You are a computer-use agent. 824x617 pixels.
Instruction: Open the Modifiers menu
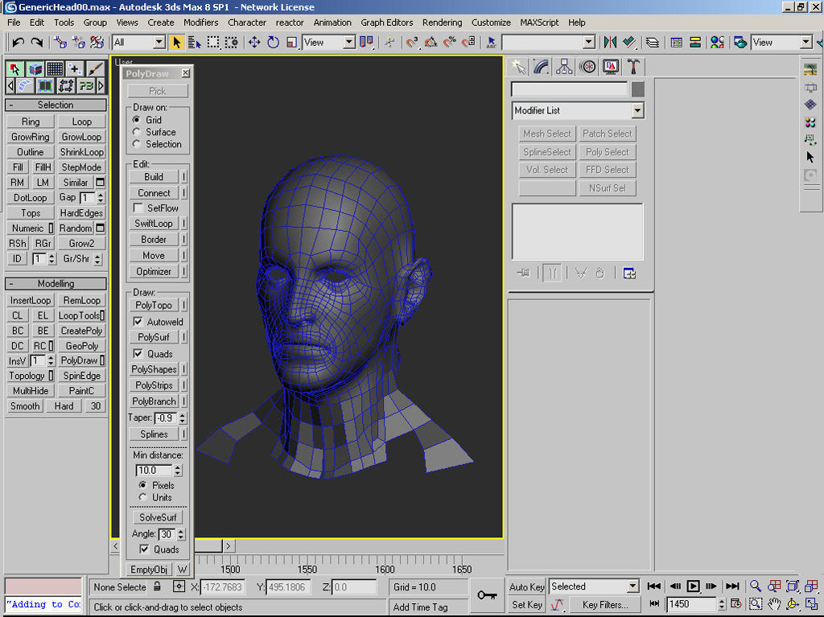[x=200, y=23]
